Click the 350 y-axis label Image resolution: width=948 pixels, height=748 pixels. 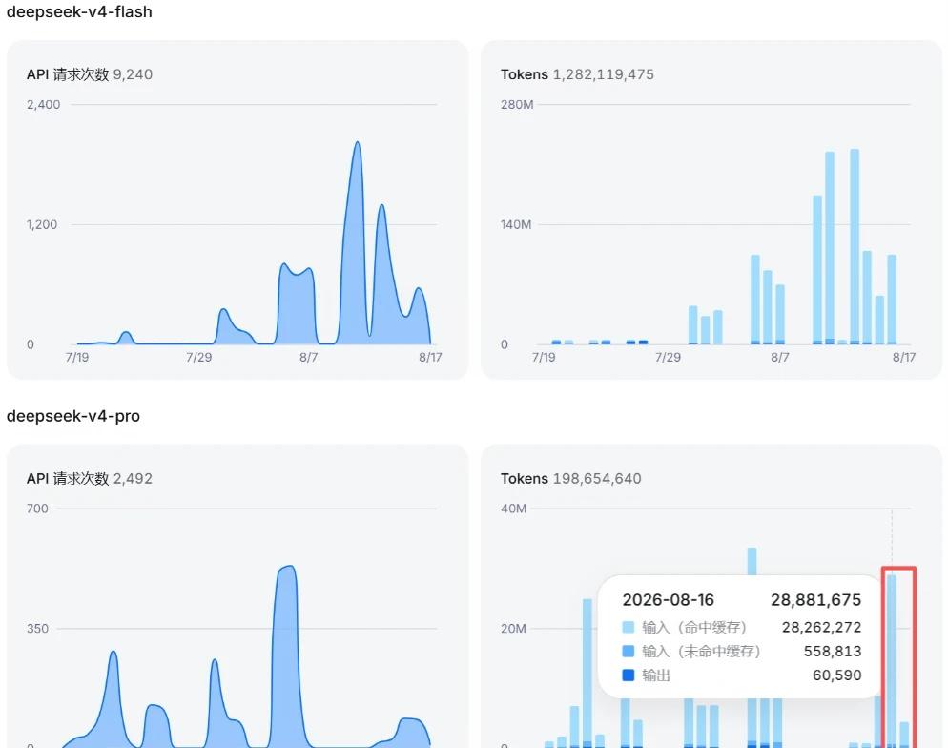(37, 629)
